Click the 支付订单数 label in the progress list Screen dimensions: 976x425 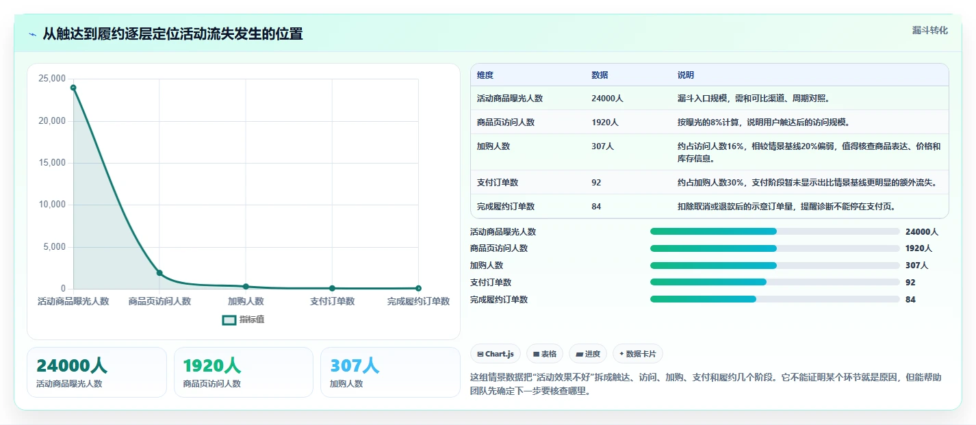(x=491, y=283)
